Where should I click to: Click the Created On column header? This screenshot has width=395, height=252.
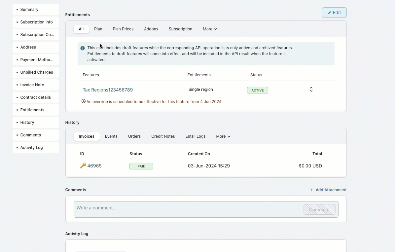[199, 154]
